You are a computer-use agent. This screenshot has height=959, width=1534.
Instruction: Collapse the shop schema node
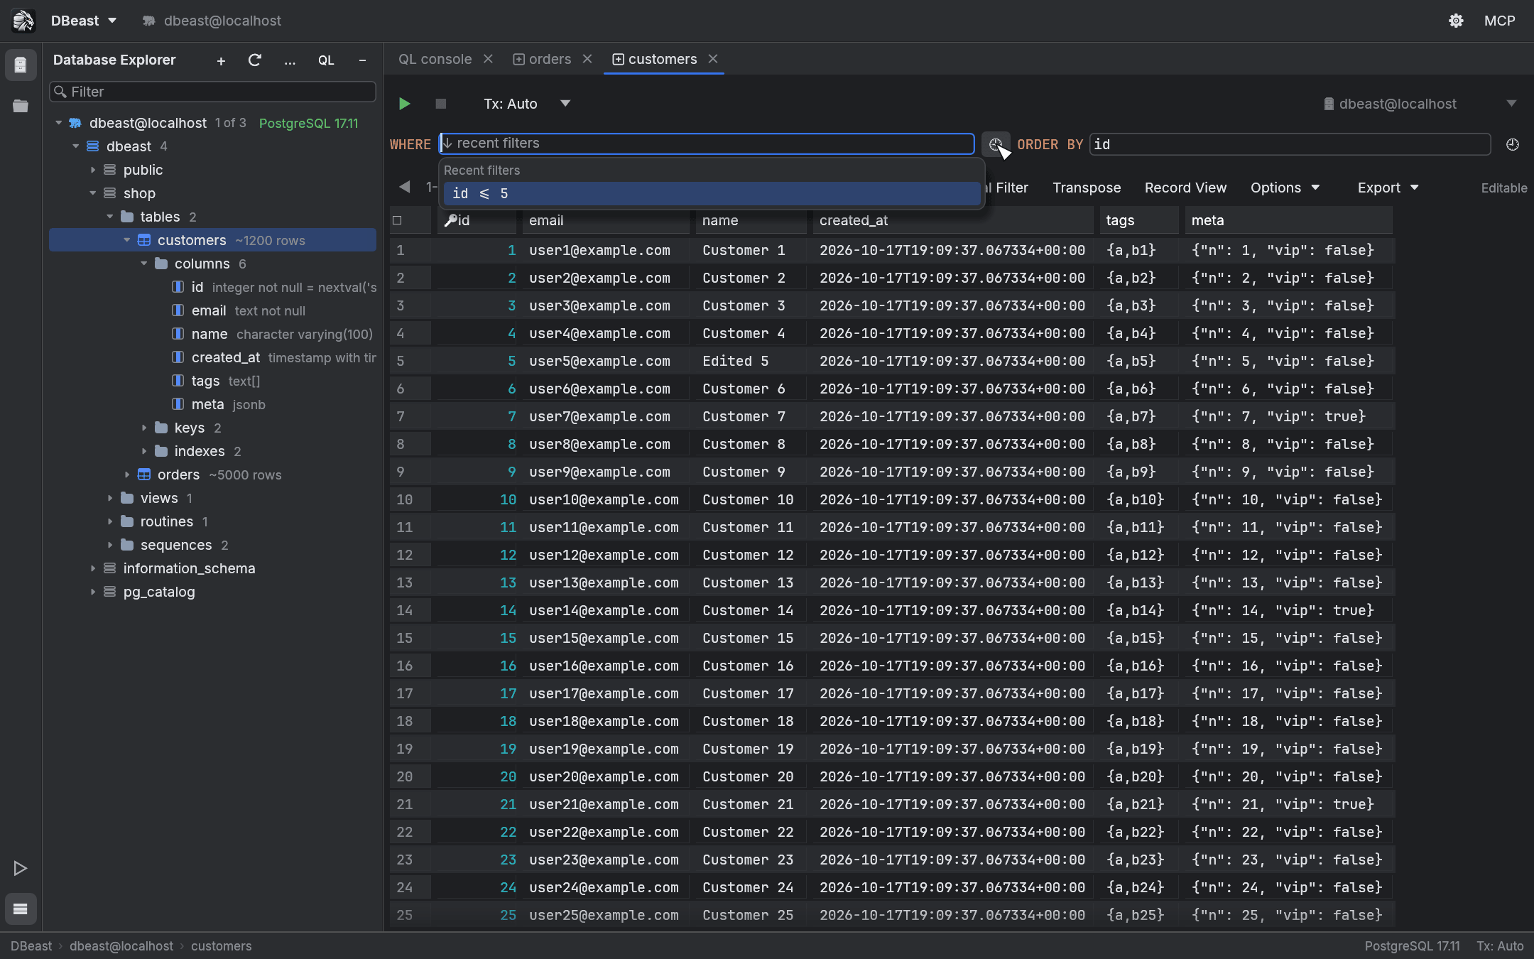pyautogui.click(x=92, y=193)
